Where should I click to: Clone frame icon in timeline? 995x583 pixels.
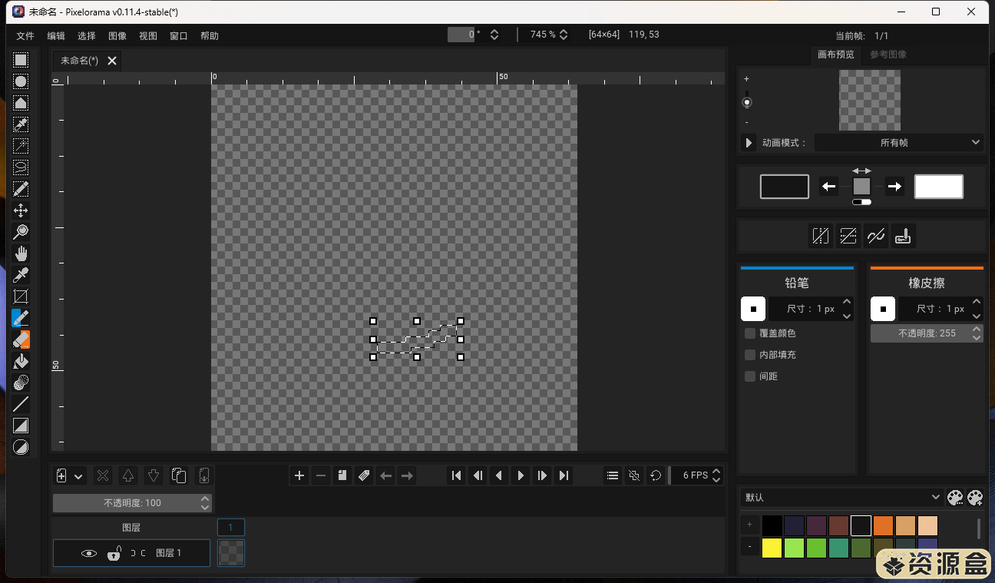[342, 475]
